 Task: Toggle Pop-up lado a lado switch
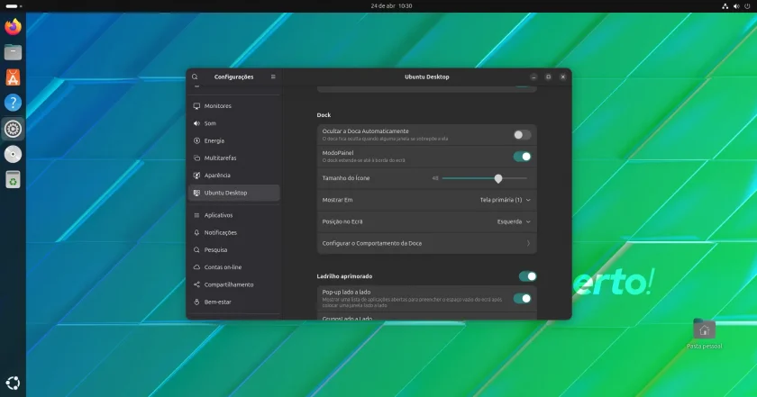(x=522, y=299)
